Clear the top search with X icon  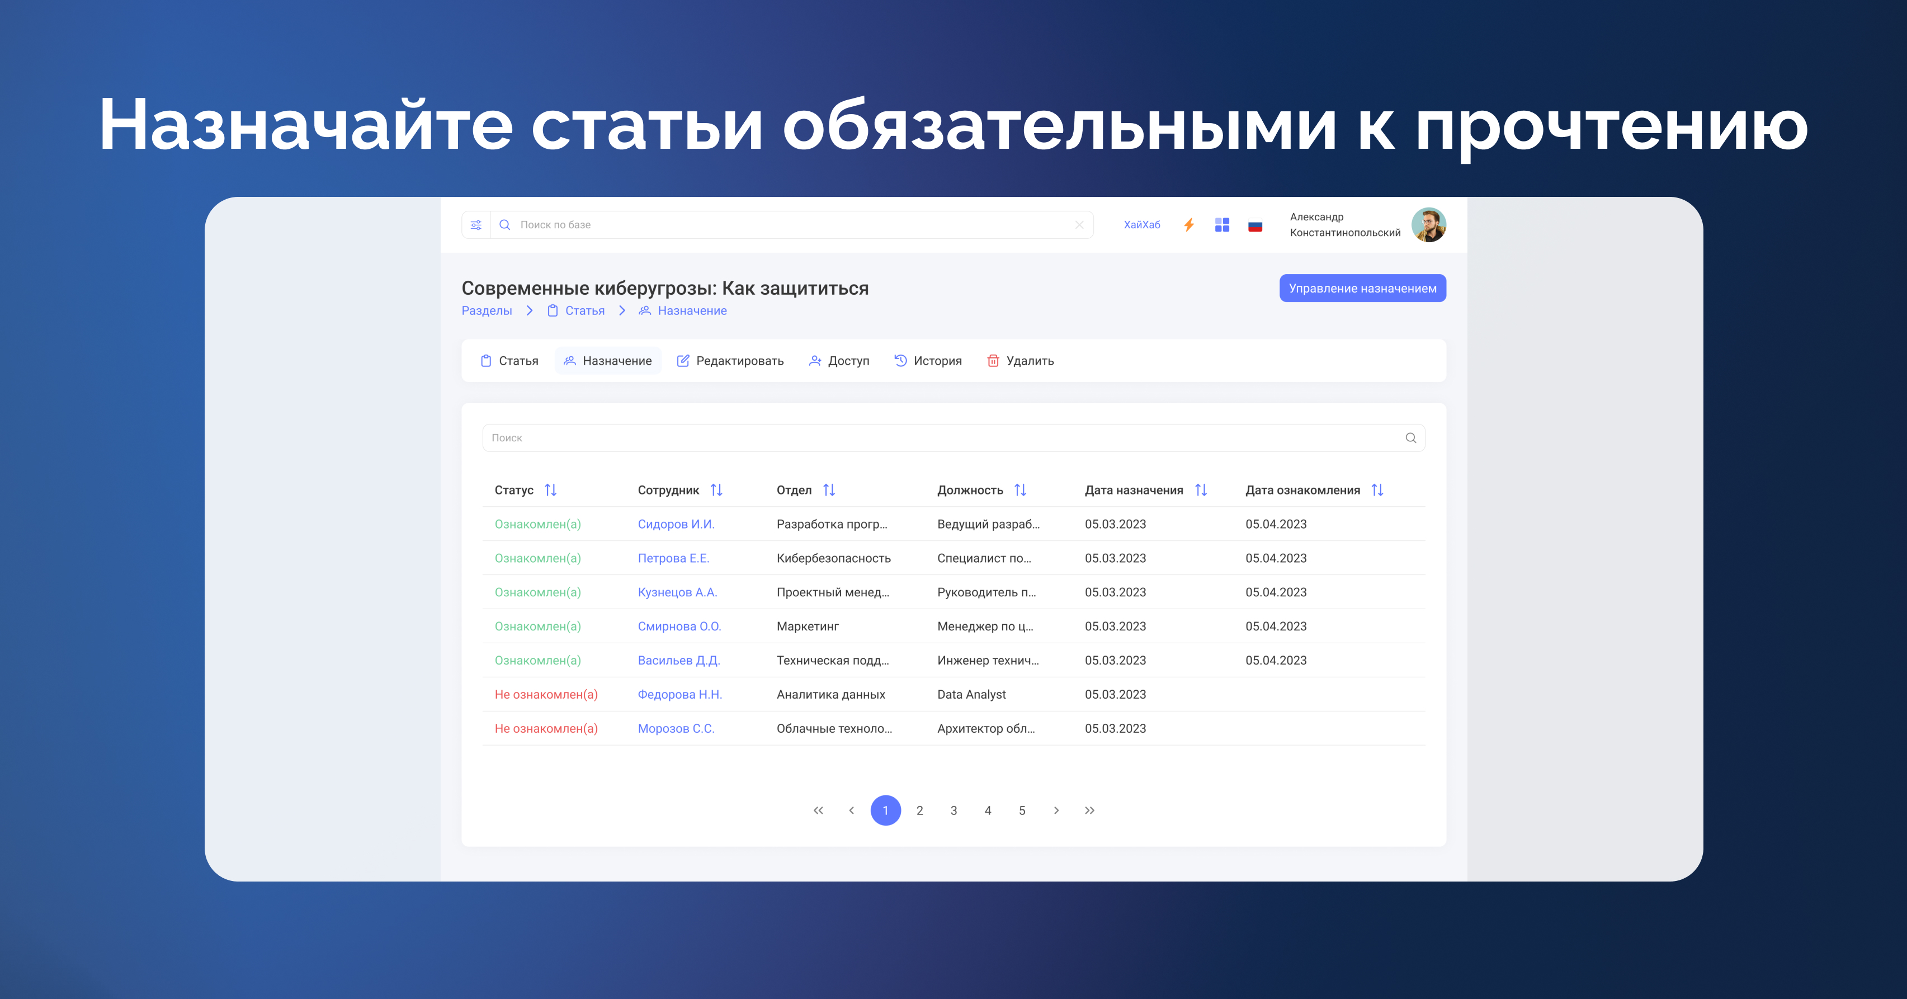[1079, 225]
